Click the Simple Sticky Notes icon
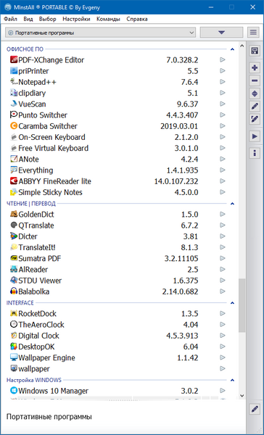Screen dimensions: 264x435 pyautogui.click(x=14, y=192)
